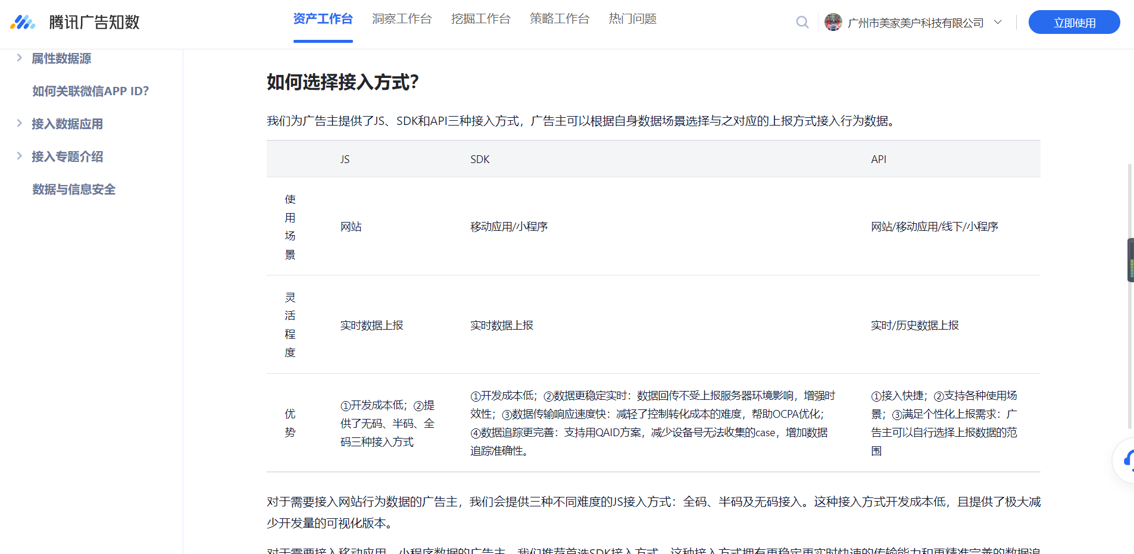Expand the 属性数据源 tree arrow
This screenshot has height=554, width=1134.
tap(19, 58)
